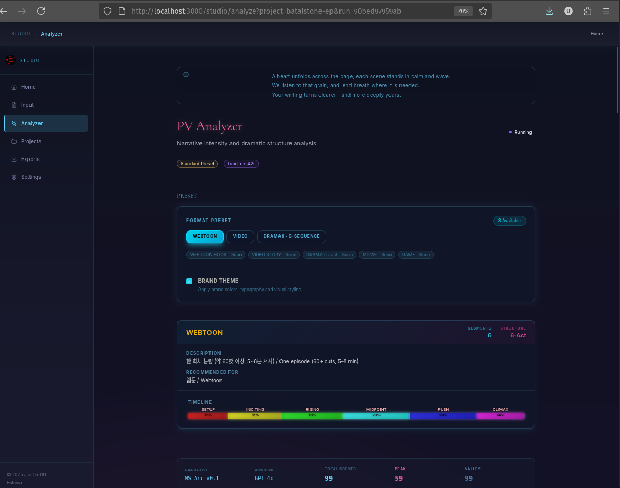The height and width of the screenshot is (488, 620).
Task: Disable the Brand Theme checkbox
Action: [189, 281]
